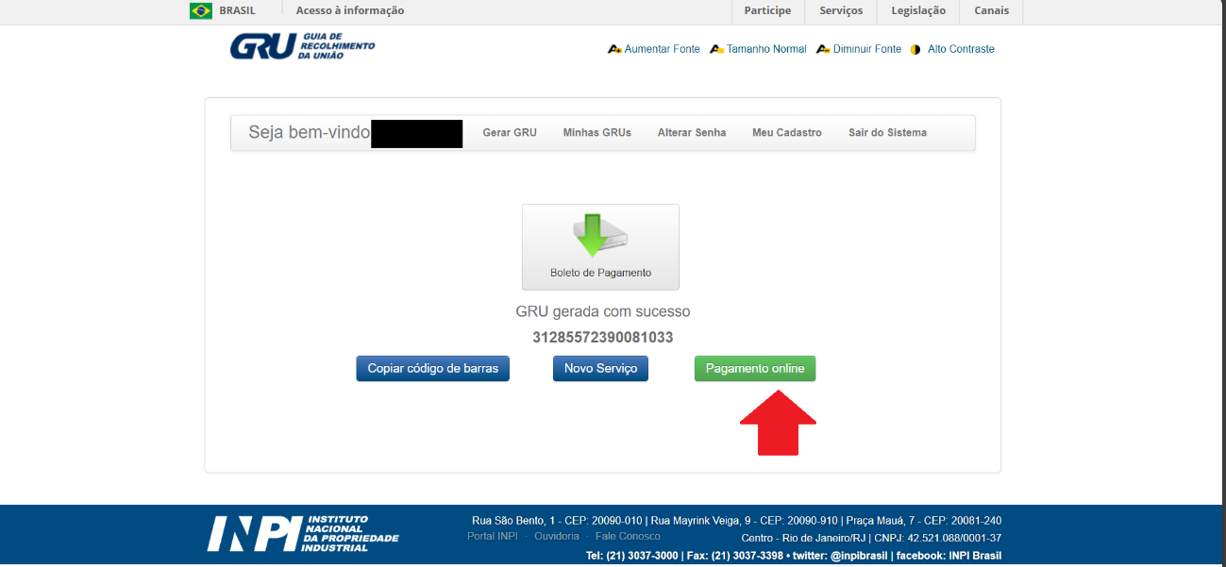The height and width of the screenshot is (567, 1226).
Task: Click the Portal INPI footer link
Action: coord(492,536)
